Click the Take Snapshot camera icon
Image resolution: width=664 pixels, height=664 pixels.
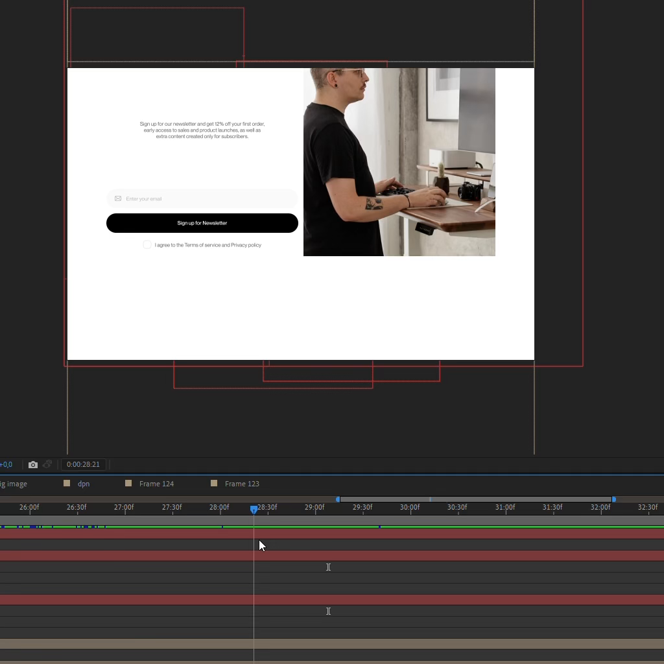[x=33, y=464]
